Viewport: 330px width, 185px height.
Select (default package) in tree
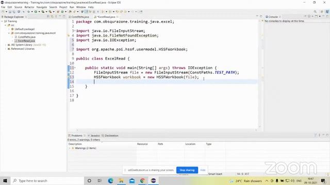click(24, 29)
